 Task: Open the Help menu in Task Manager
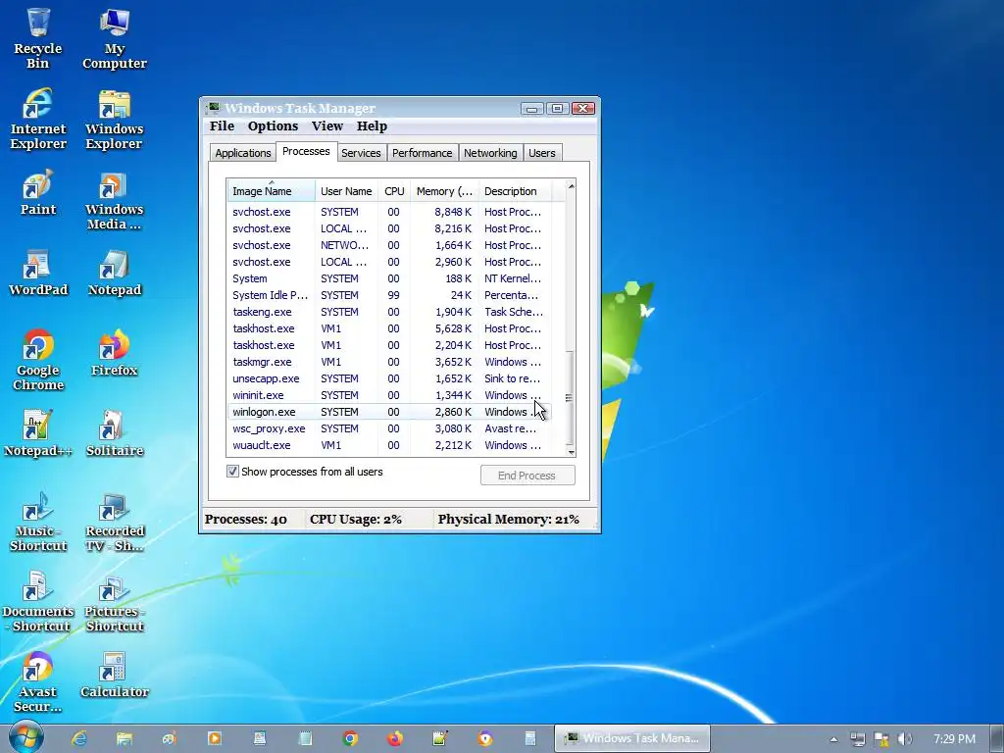click(x=372, y=126)
